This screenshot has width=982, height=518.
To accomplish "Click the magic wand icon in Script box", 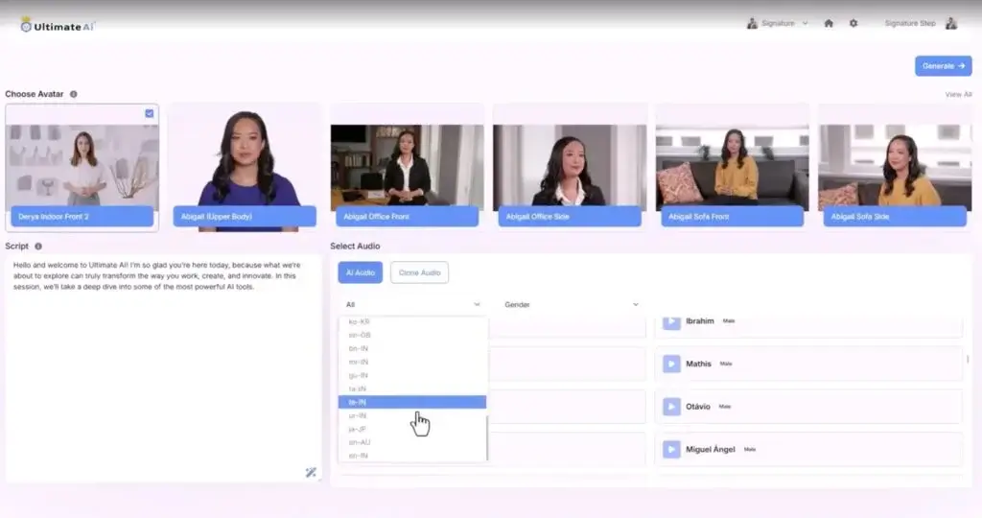I will (x=311, y=472).
